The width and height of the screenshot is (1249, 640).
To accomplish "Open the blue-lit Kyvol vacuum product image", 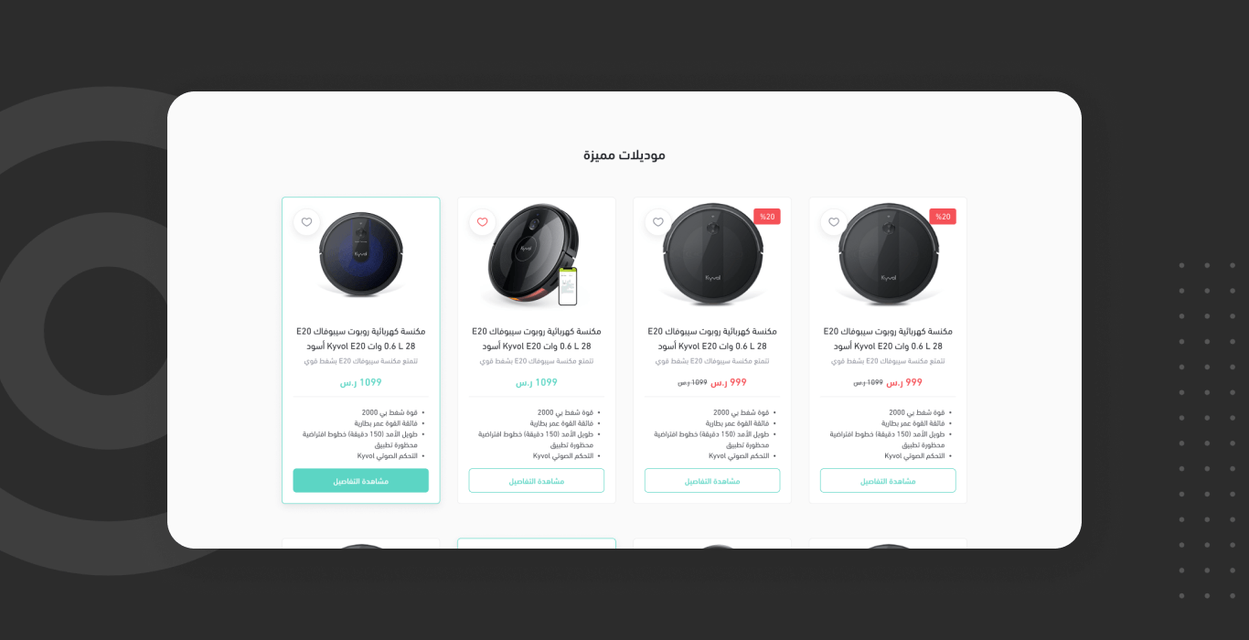I will [x=361, y=254].
